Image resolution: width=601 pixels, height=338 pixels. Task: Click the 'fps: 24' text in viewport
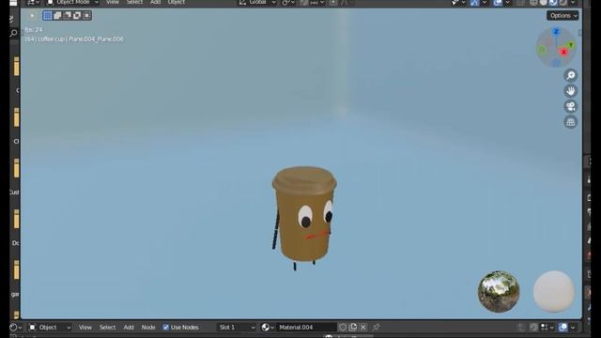tap(34, 29)
